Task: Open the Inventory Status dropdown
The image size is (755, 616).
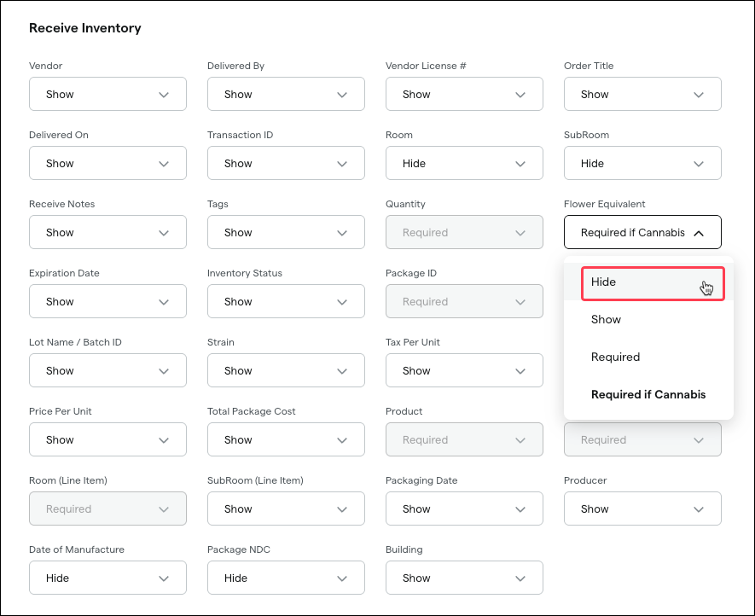Action: coord(286,301)
